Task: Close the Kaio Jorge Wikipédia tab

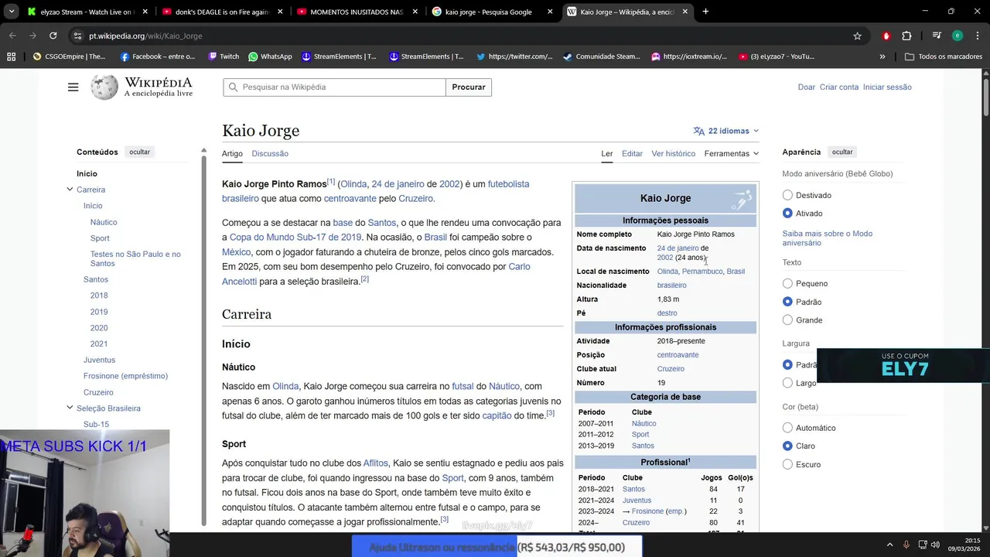Action: click(684, 12)
